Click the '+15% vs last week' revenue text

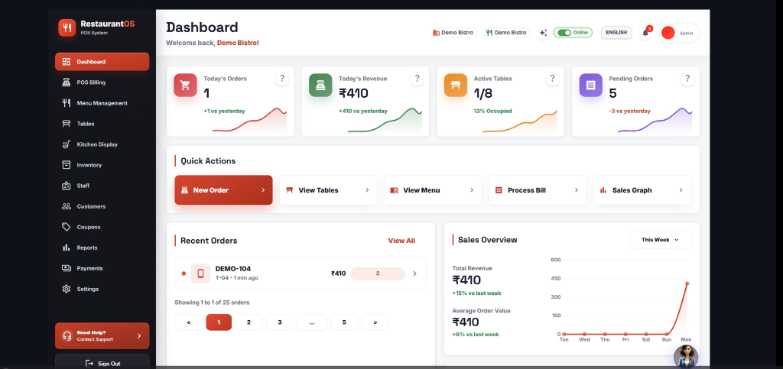(x=476, y=293)
